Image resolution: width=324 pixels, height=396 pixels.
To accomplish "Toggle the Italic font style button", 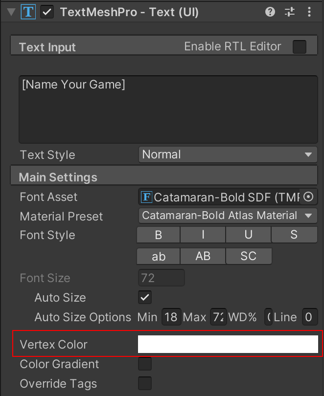I will tap(203, 235).
